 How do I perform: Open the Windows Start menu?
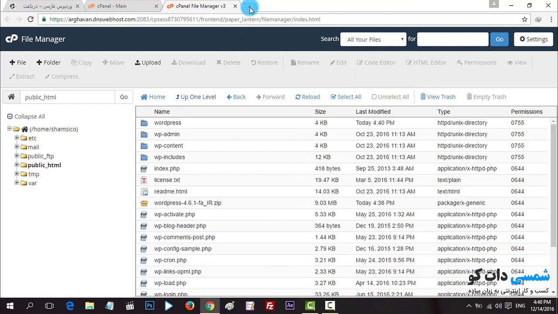[x=10, y=306]
